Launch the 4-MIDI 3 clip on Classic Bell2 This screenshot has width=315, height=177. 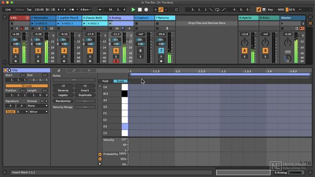tap(84, 24)
